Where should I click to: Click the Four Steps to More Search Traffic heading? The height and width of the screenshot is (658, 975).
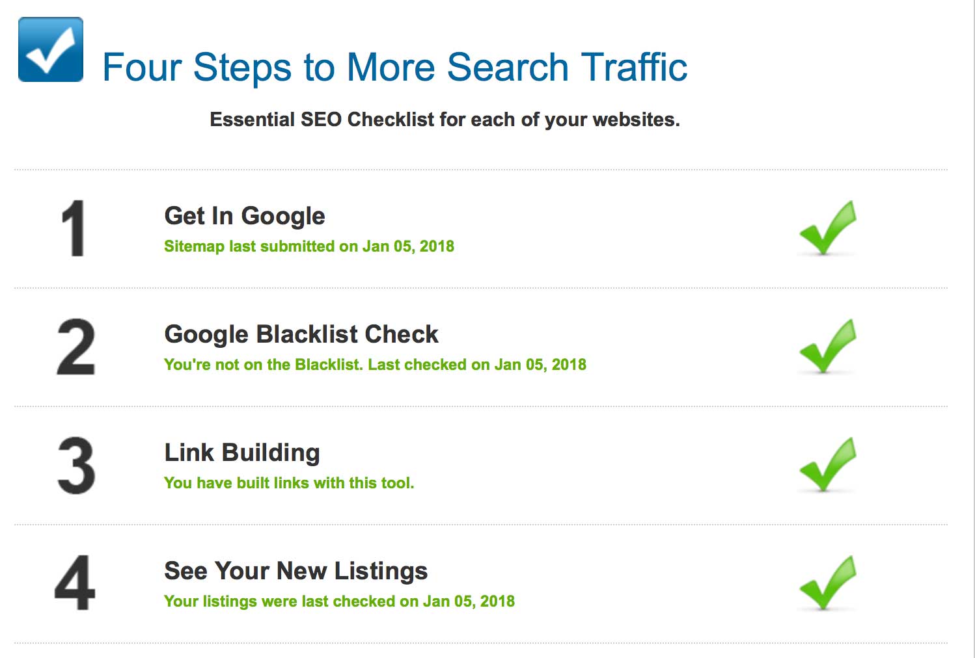pyautogui.click(x=395, y=68)
